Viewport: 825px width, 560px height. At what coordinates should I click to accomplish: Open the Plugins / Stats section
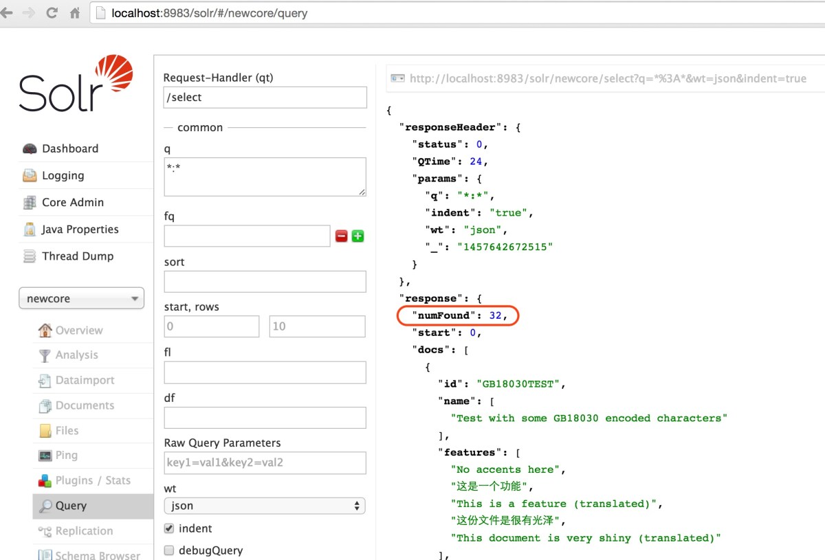[x=92, y=480]
